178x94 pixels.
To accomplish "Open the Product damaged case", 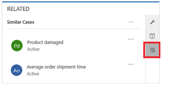I will pyautogui.click(x=45, y=42).
